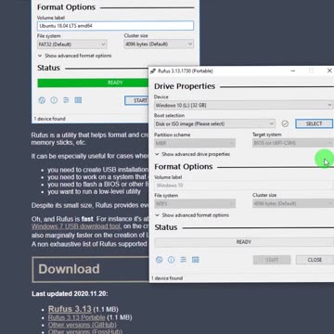Open the Target system BIOS dropdown
Viewport: 334px width, 334px height.
tap(293, 143)
